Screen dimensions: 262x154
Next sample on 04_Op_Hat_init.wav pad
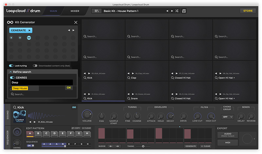[220, 94]
